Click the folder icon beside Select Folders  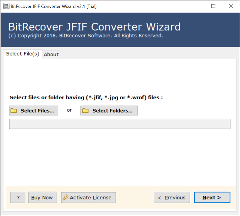tap(85, 111)
